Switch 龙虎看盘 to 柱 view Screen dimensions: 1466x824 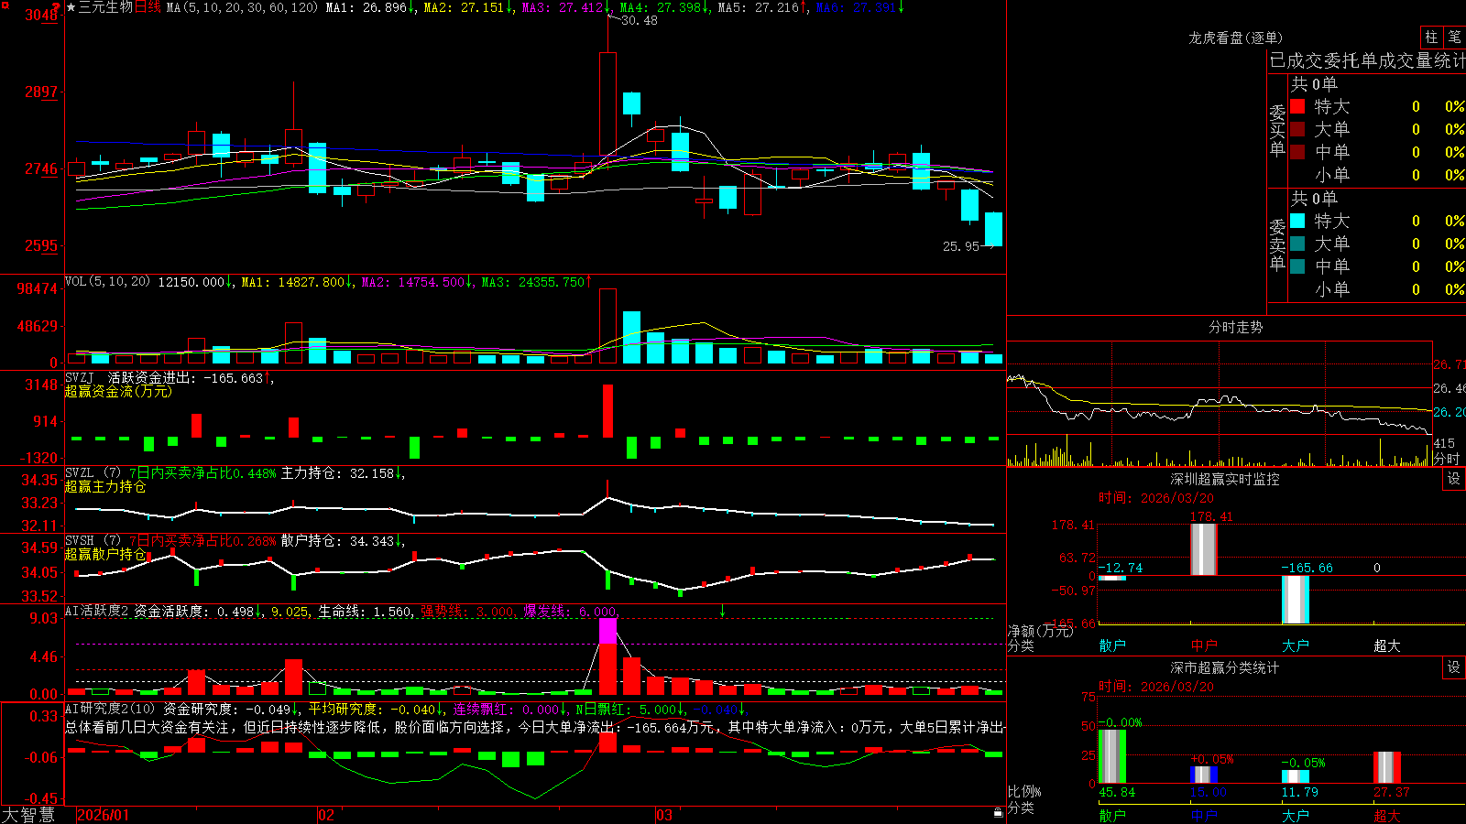coord(1431,38)
